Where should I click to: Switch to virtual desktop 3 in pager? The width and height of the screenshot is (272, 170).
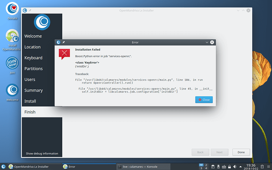[201, 168]
